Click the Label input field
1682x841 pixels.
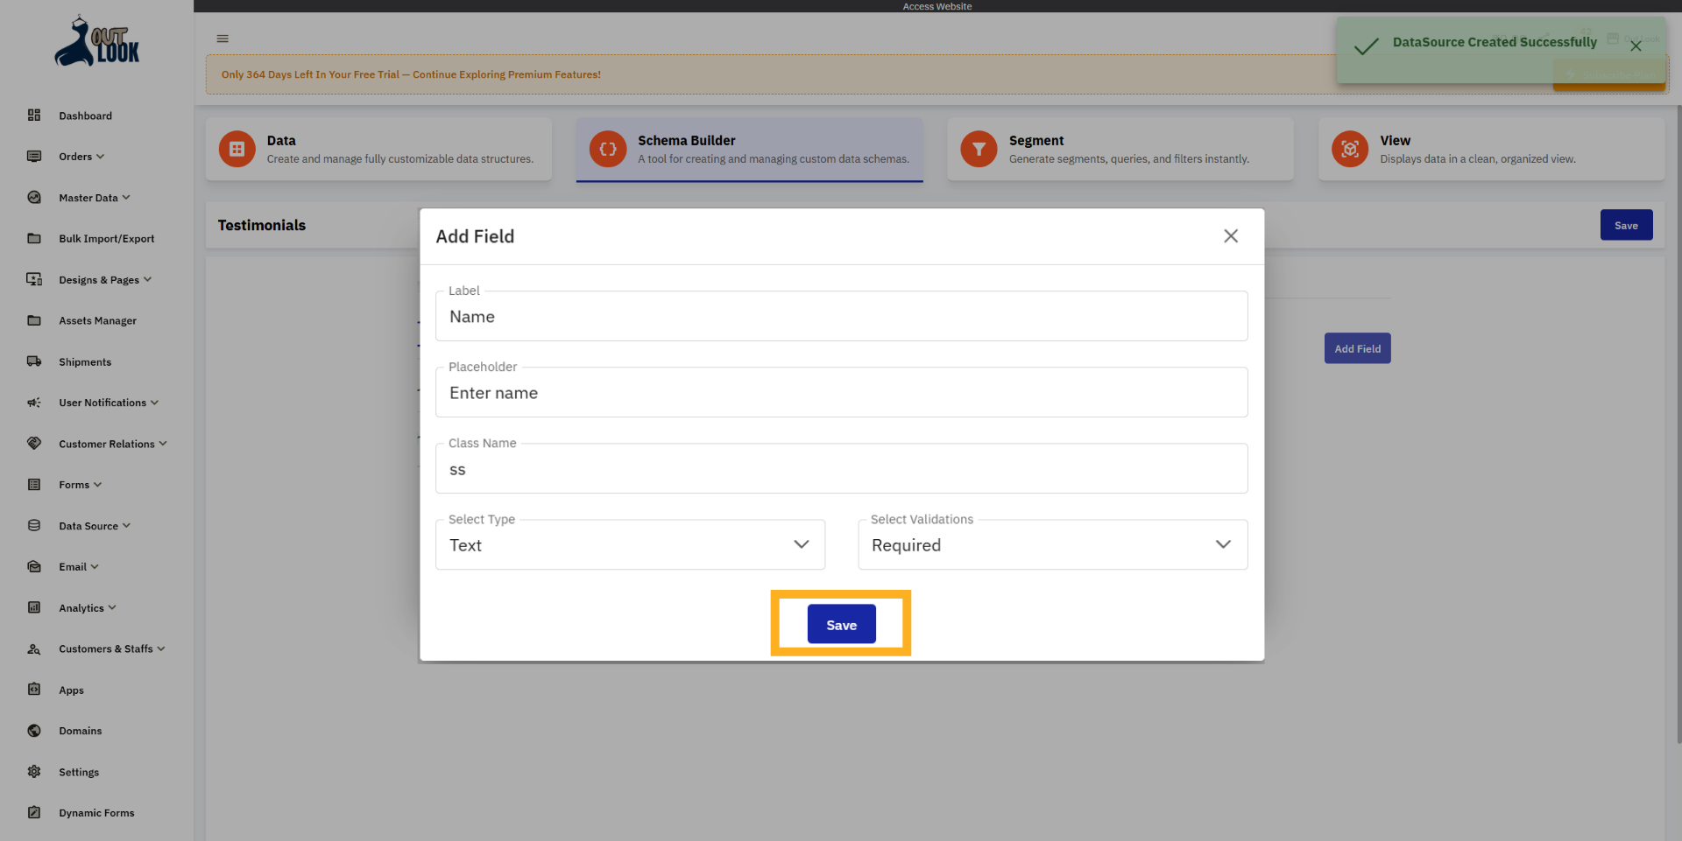[x=841, y=316]
